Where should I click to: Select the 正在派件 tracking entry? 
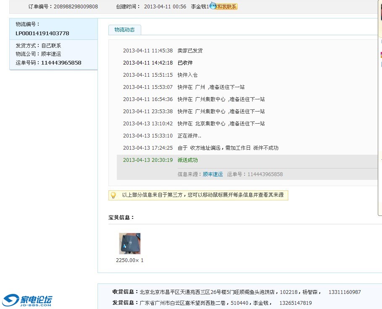click(189, 136)
